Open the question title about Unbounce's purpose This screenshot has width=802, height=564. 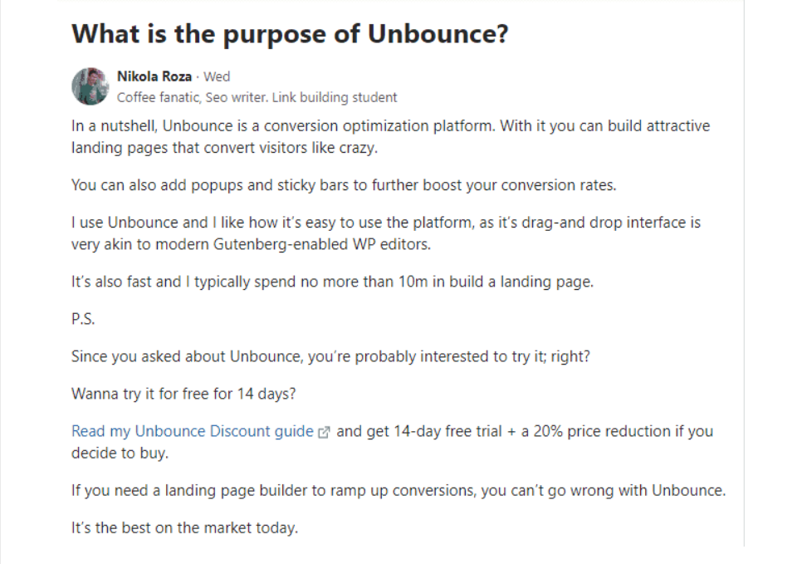[290, 34]
